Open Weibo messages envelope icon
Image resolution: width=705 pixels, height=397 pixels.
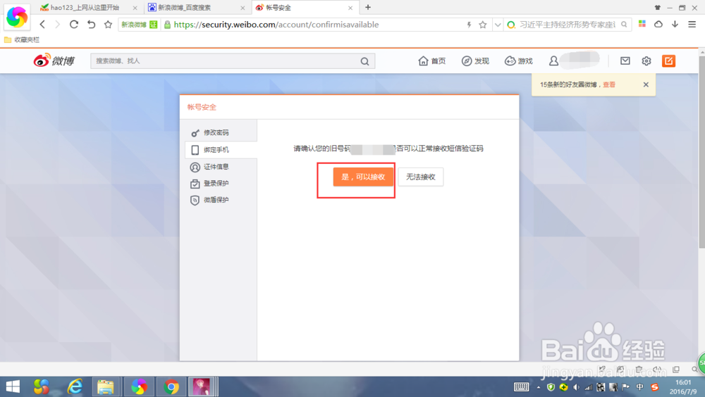625,61
